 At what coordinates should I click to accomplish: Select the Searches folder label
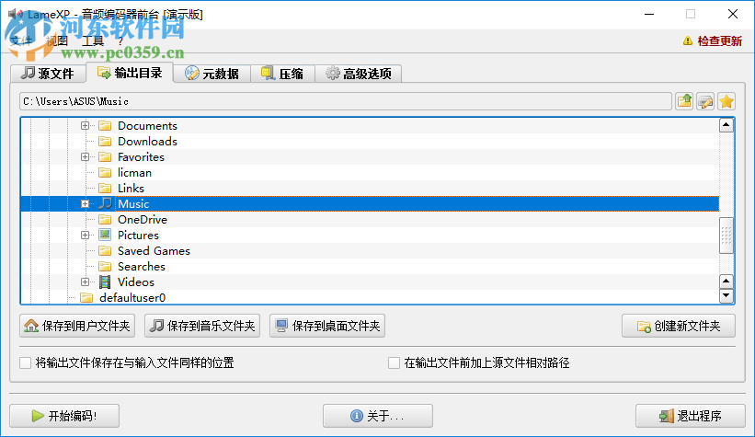[142, 267]
